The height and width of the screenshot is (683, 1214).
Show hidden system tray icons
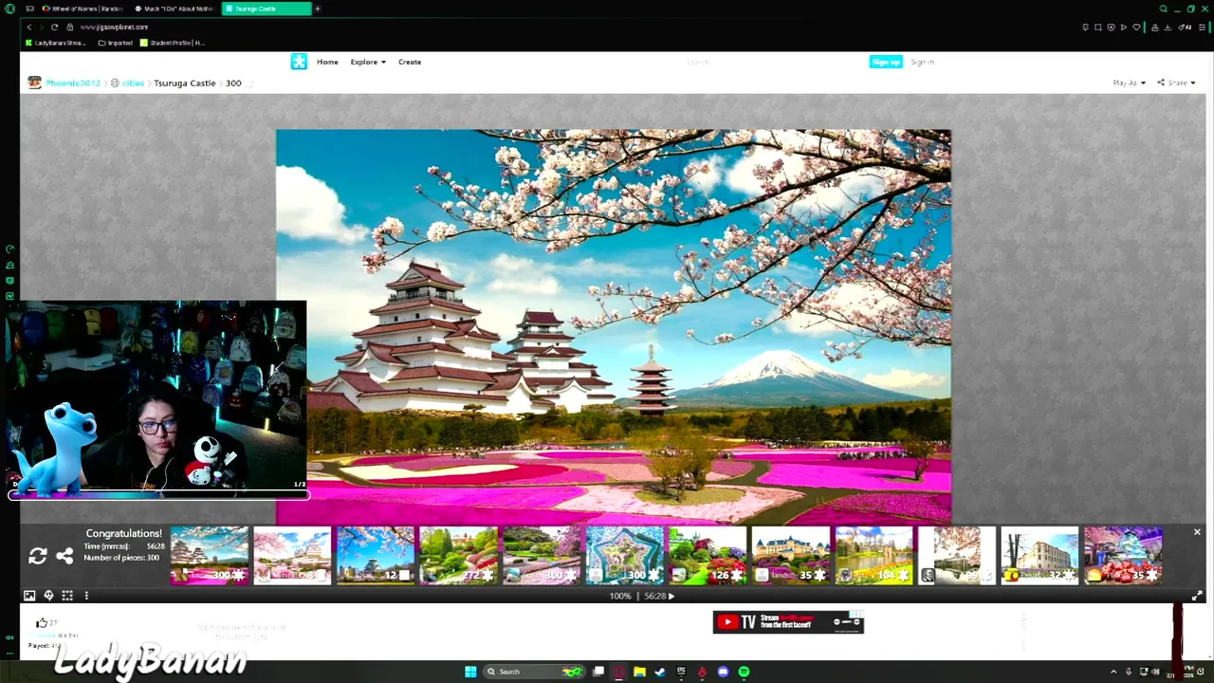pyautogui.click(x=1113, y=672)
